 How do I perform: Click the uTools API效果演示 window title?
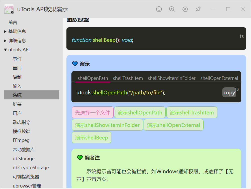(x=42, y=9)
